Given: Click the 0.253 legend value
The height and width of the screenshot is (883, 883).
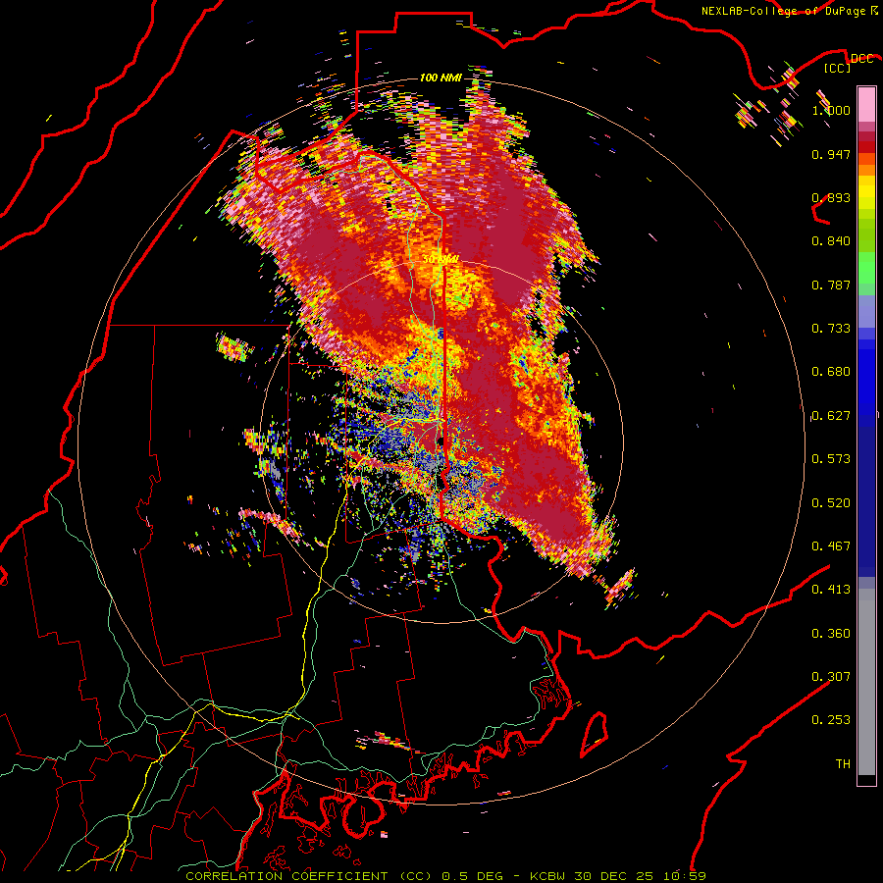Looking at the screenshot, I should click(831, 720).
